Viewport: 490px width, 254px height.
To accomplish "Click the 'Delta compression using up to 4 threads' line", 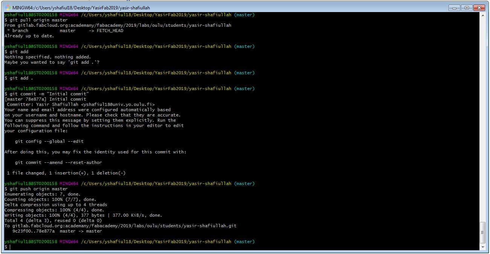I will tap(56, 205).
